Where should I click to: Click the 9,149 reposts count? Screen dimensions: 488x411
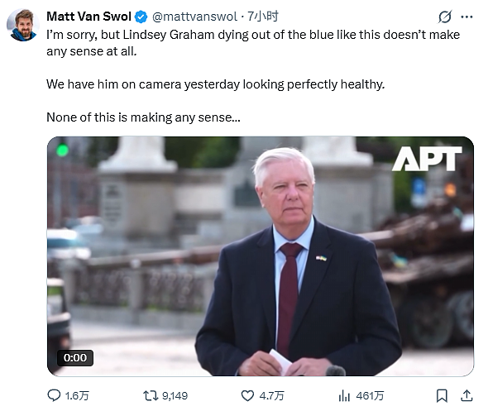175,396
